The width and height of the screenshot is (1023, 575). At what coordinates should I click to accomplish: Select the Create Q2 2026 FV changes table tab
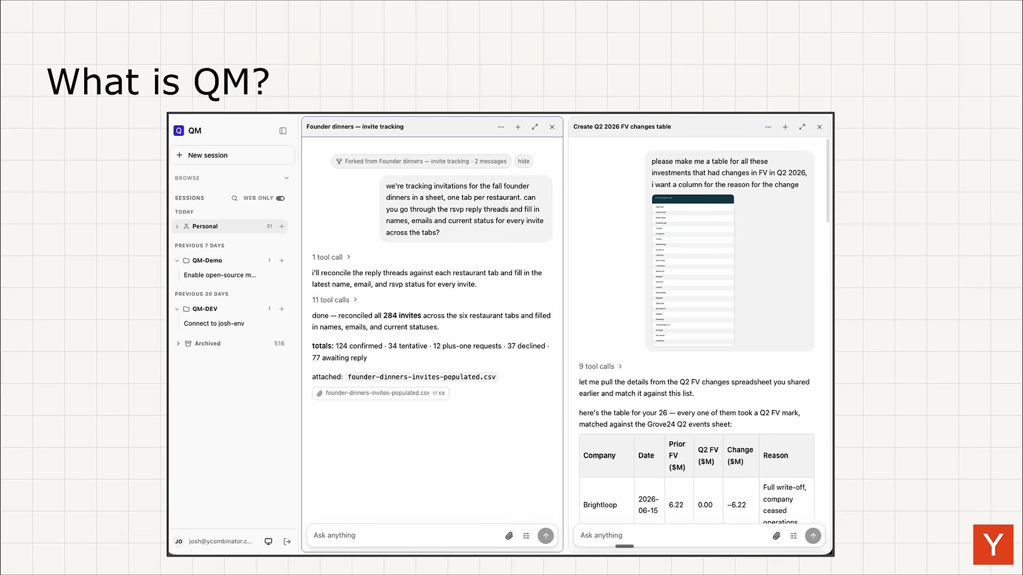(x=622, y=127)
